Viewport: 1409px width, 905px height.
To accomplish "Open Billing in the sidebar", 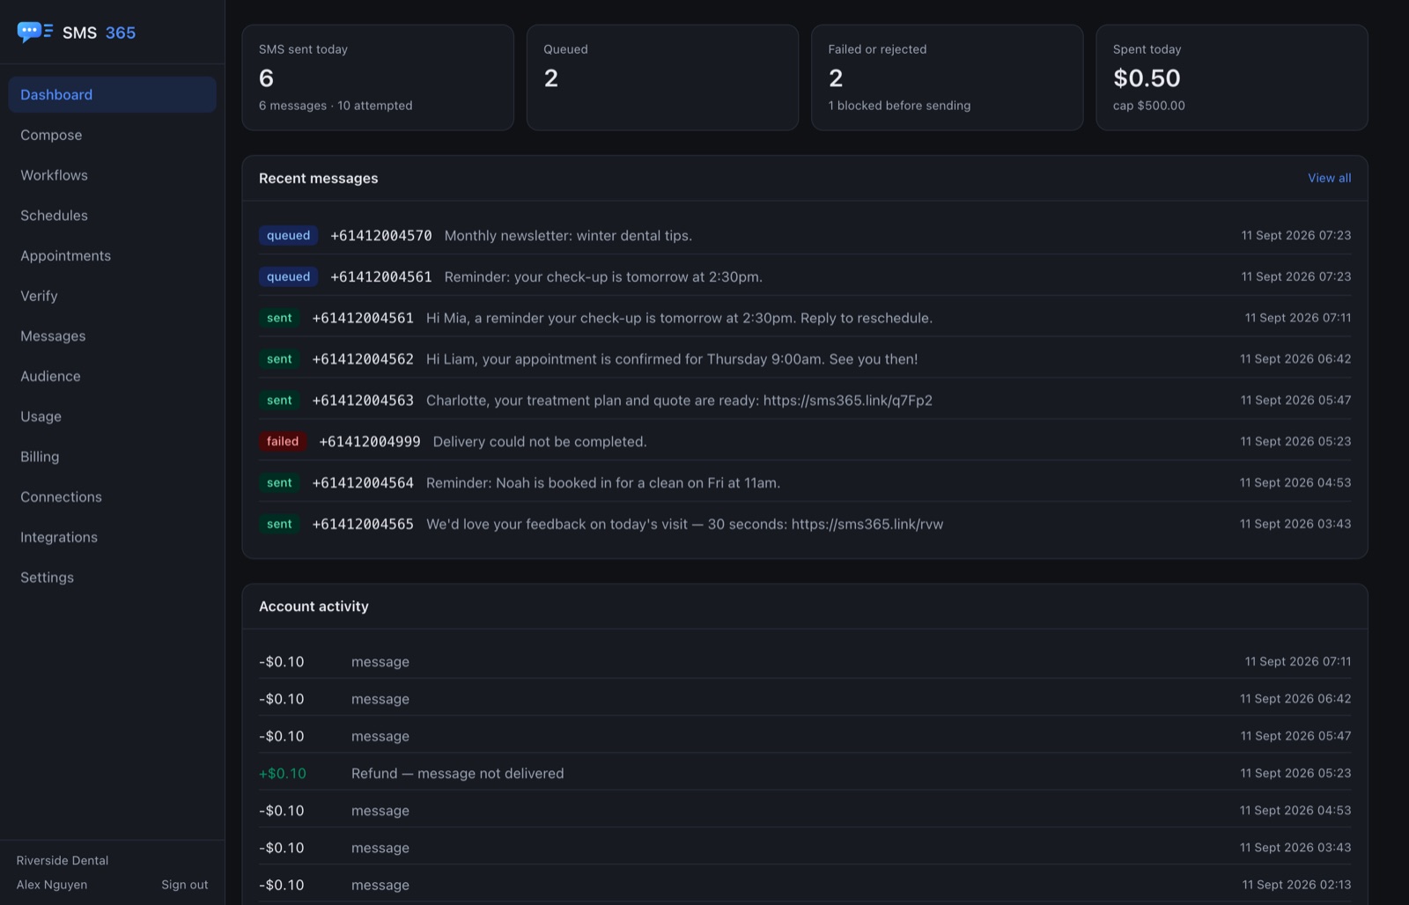I will click(112, 457).
